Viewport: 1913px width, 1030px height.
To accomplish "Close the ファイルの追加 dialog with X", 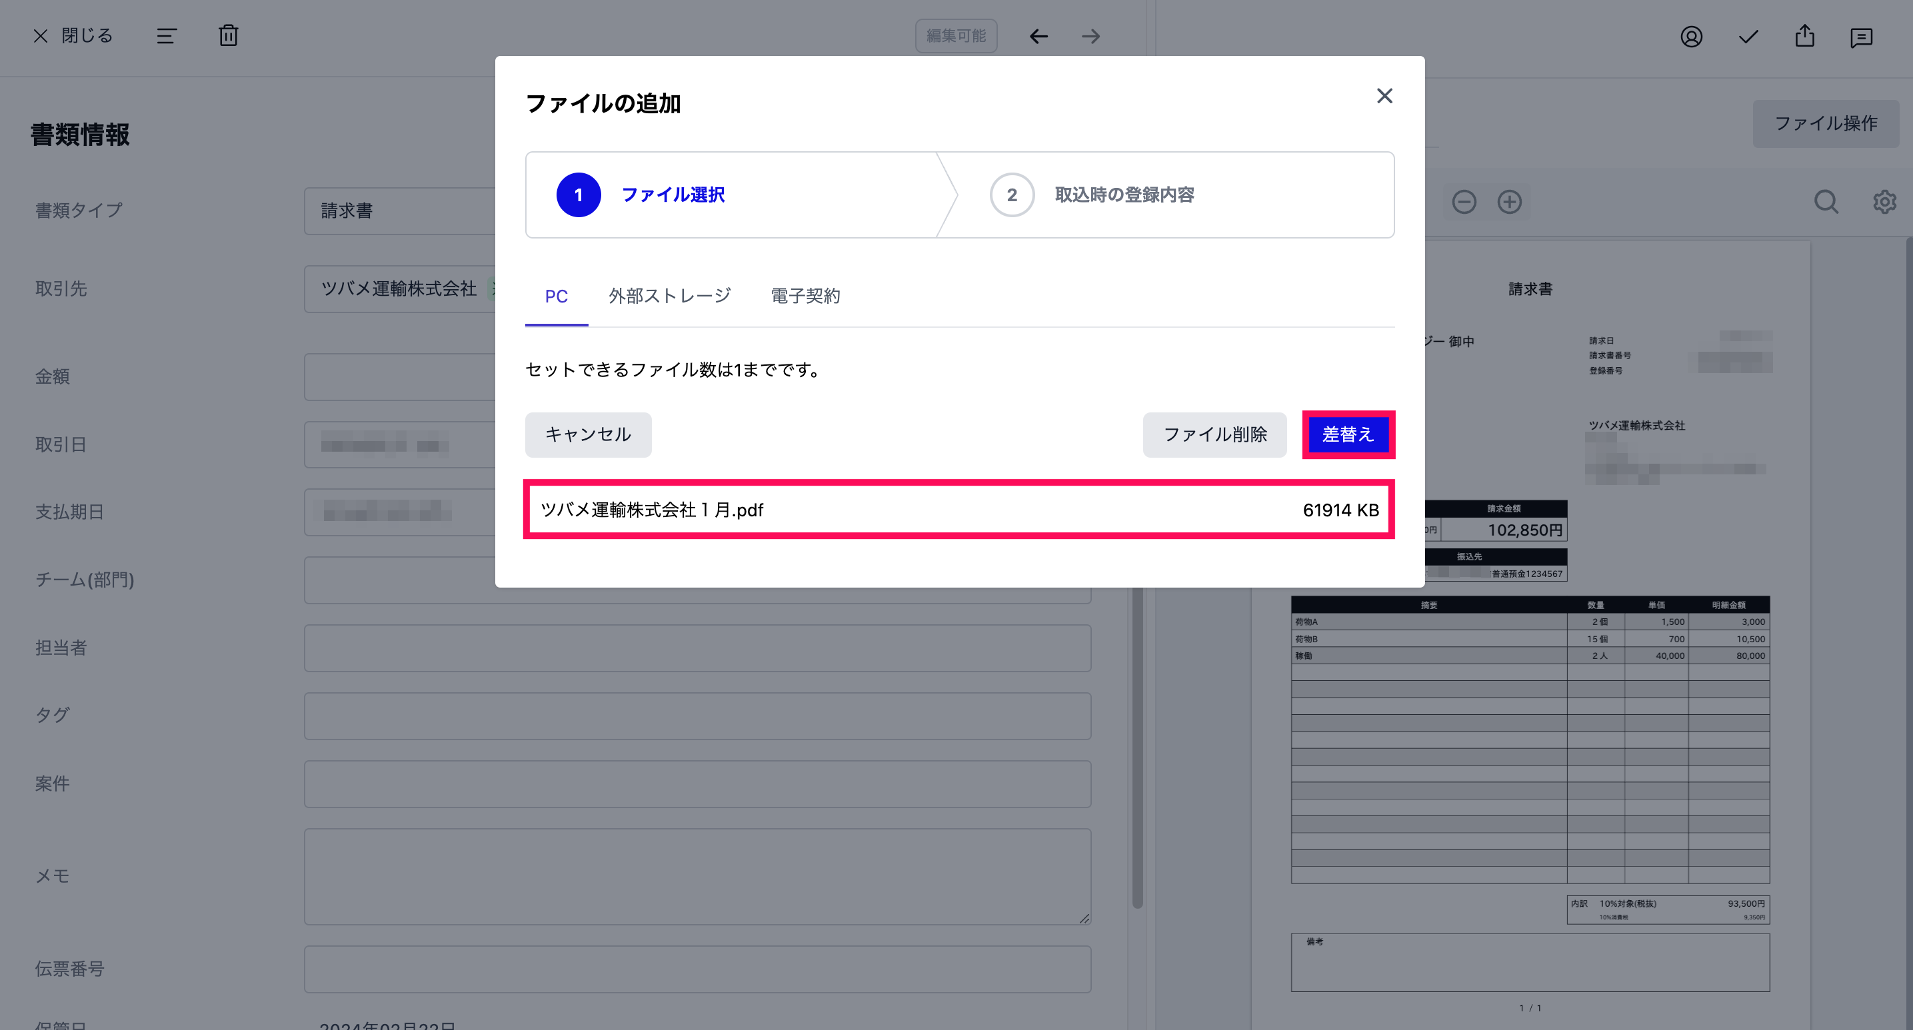I will [x=1384, y=96].
